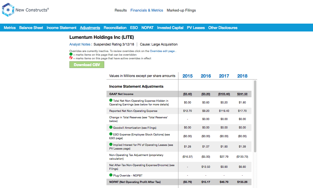Image resolution: width=313 pixels, height=188 pixels.
Task: Click NOPAT 2017 value $46.79
Action: (x=224, y=182)
